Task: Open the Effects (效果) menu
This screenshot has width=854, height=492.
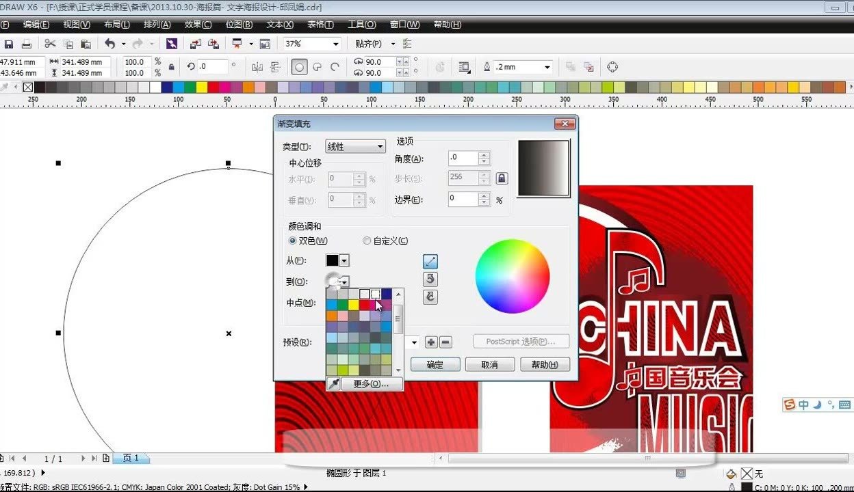Action: (198, 25)
